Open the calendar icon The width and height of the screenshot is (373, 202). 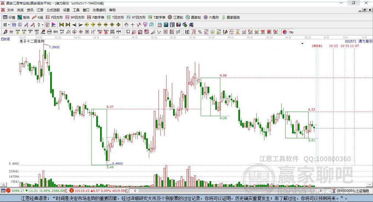160,25
